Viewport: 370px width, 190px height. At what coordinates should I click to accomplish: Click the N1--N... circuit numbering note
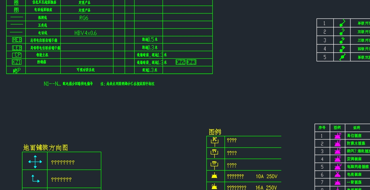coord(68,84)
